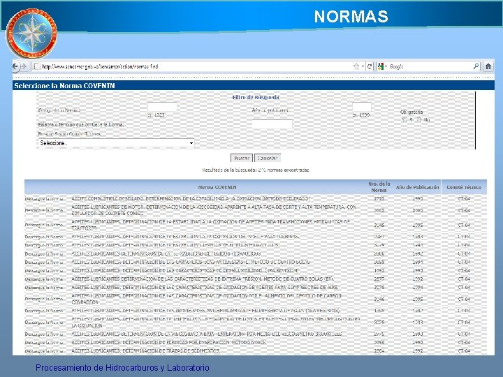Viewport: 503px width, 377px height.
Task: Open the browser home page icon
Action: tap(488, 66)
